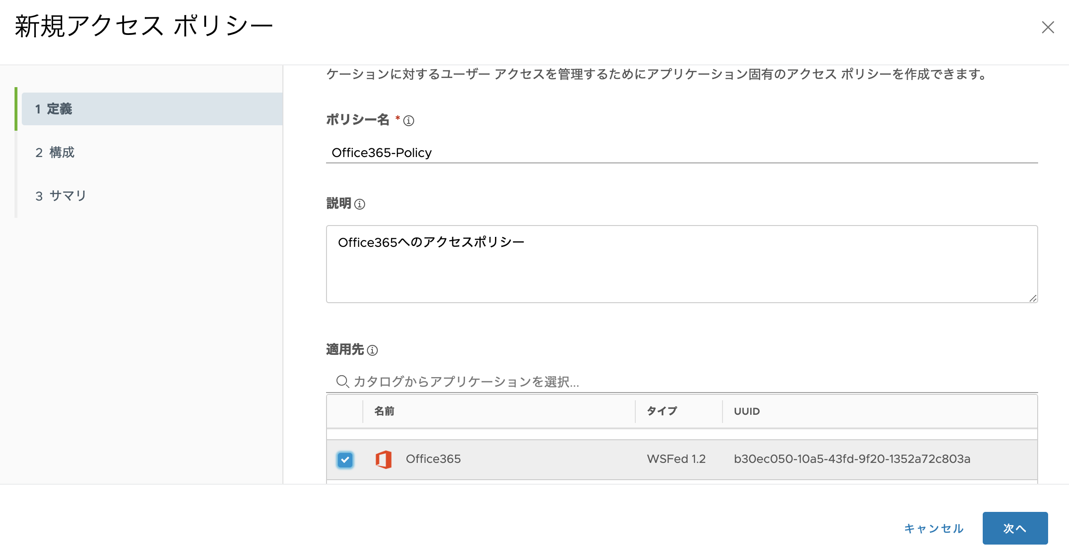Image resolution: width=1069 pixels, height=560 pixels.
Task: Click the タイプ column header
Action: click(x=678, y=411)
